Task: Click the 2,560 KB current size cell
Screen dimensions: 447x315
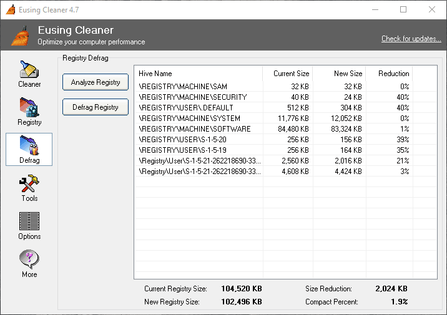Action: point(295,161)
